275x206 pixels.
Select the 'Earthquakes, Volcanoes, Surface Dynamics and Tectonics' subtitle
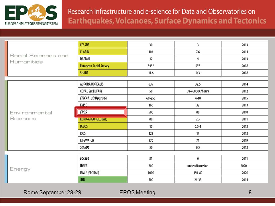167,21
